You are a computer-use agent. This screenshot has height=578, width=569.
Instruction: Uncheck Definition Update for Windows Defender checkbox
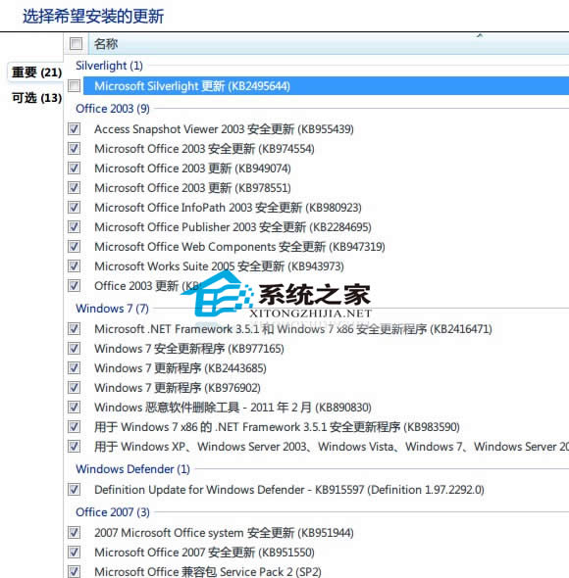click(74, 490)
